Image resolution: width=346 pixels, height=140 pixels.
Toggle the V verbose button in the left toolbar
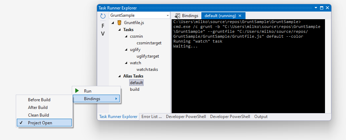103,34
